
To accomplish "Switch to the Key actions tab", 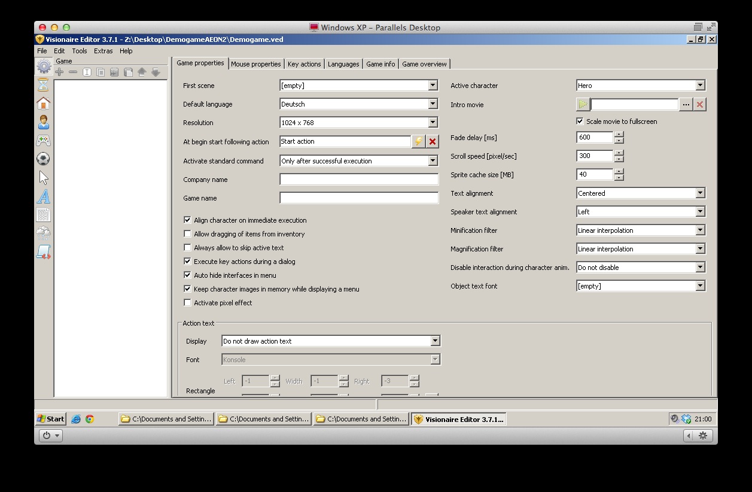I will click(304, 64).
